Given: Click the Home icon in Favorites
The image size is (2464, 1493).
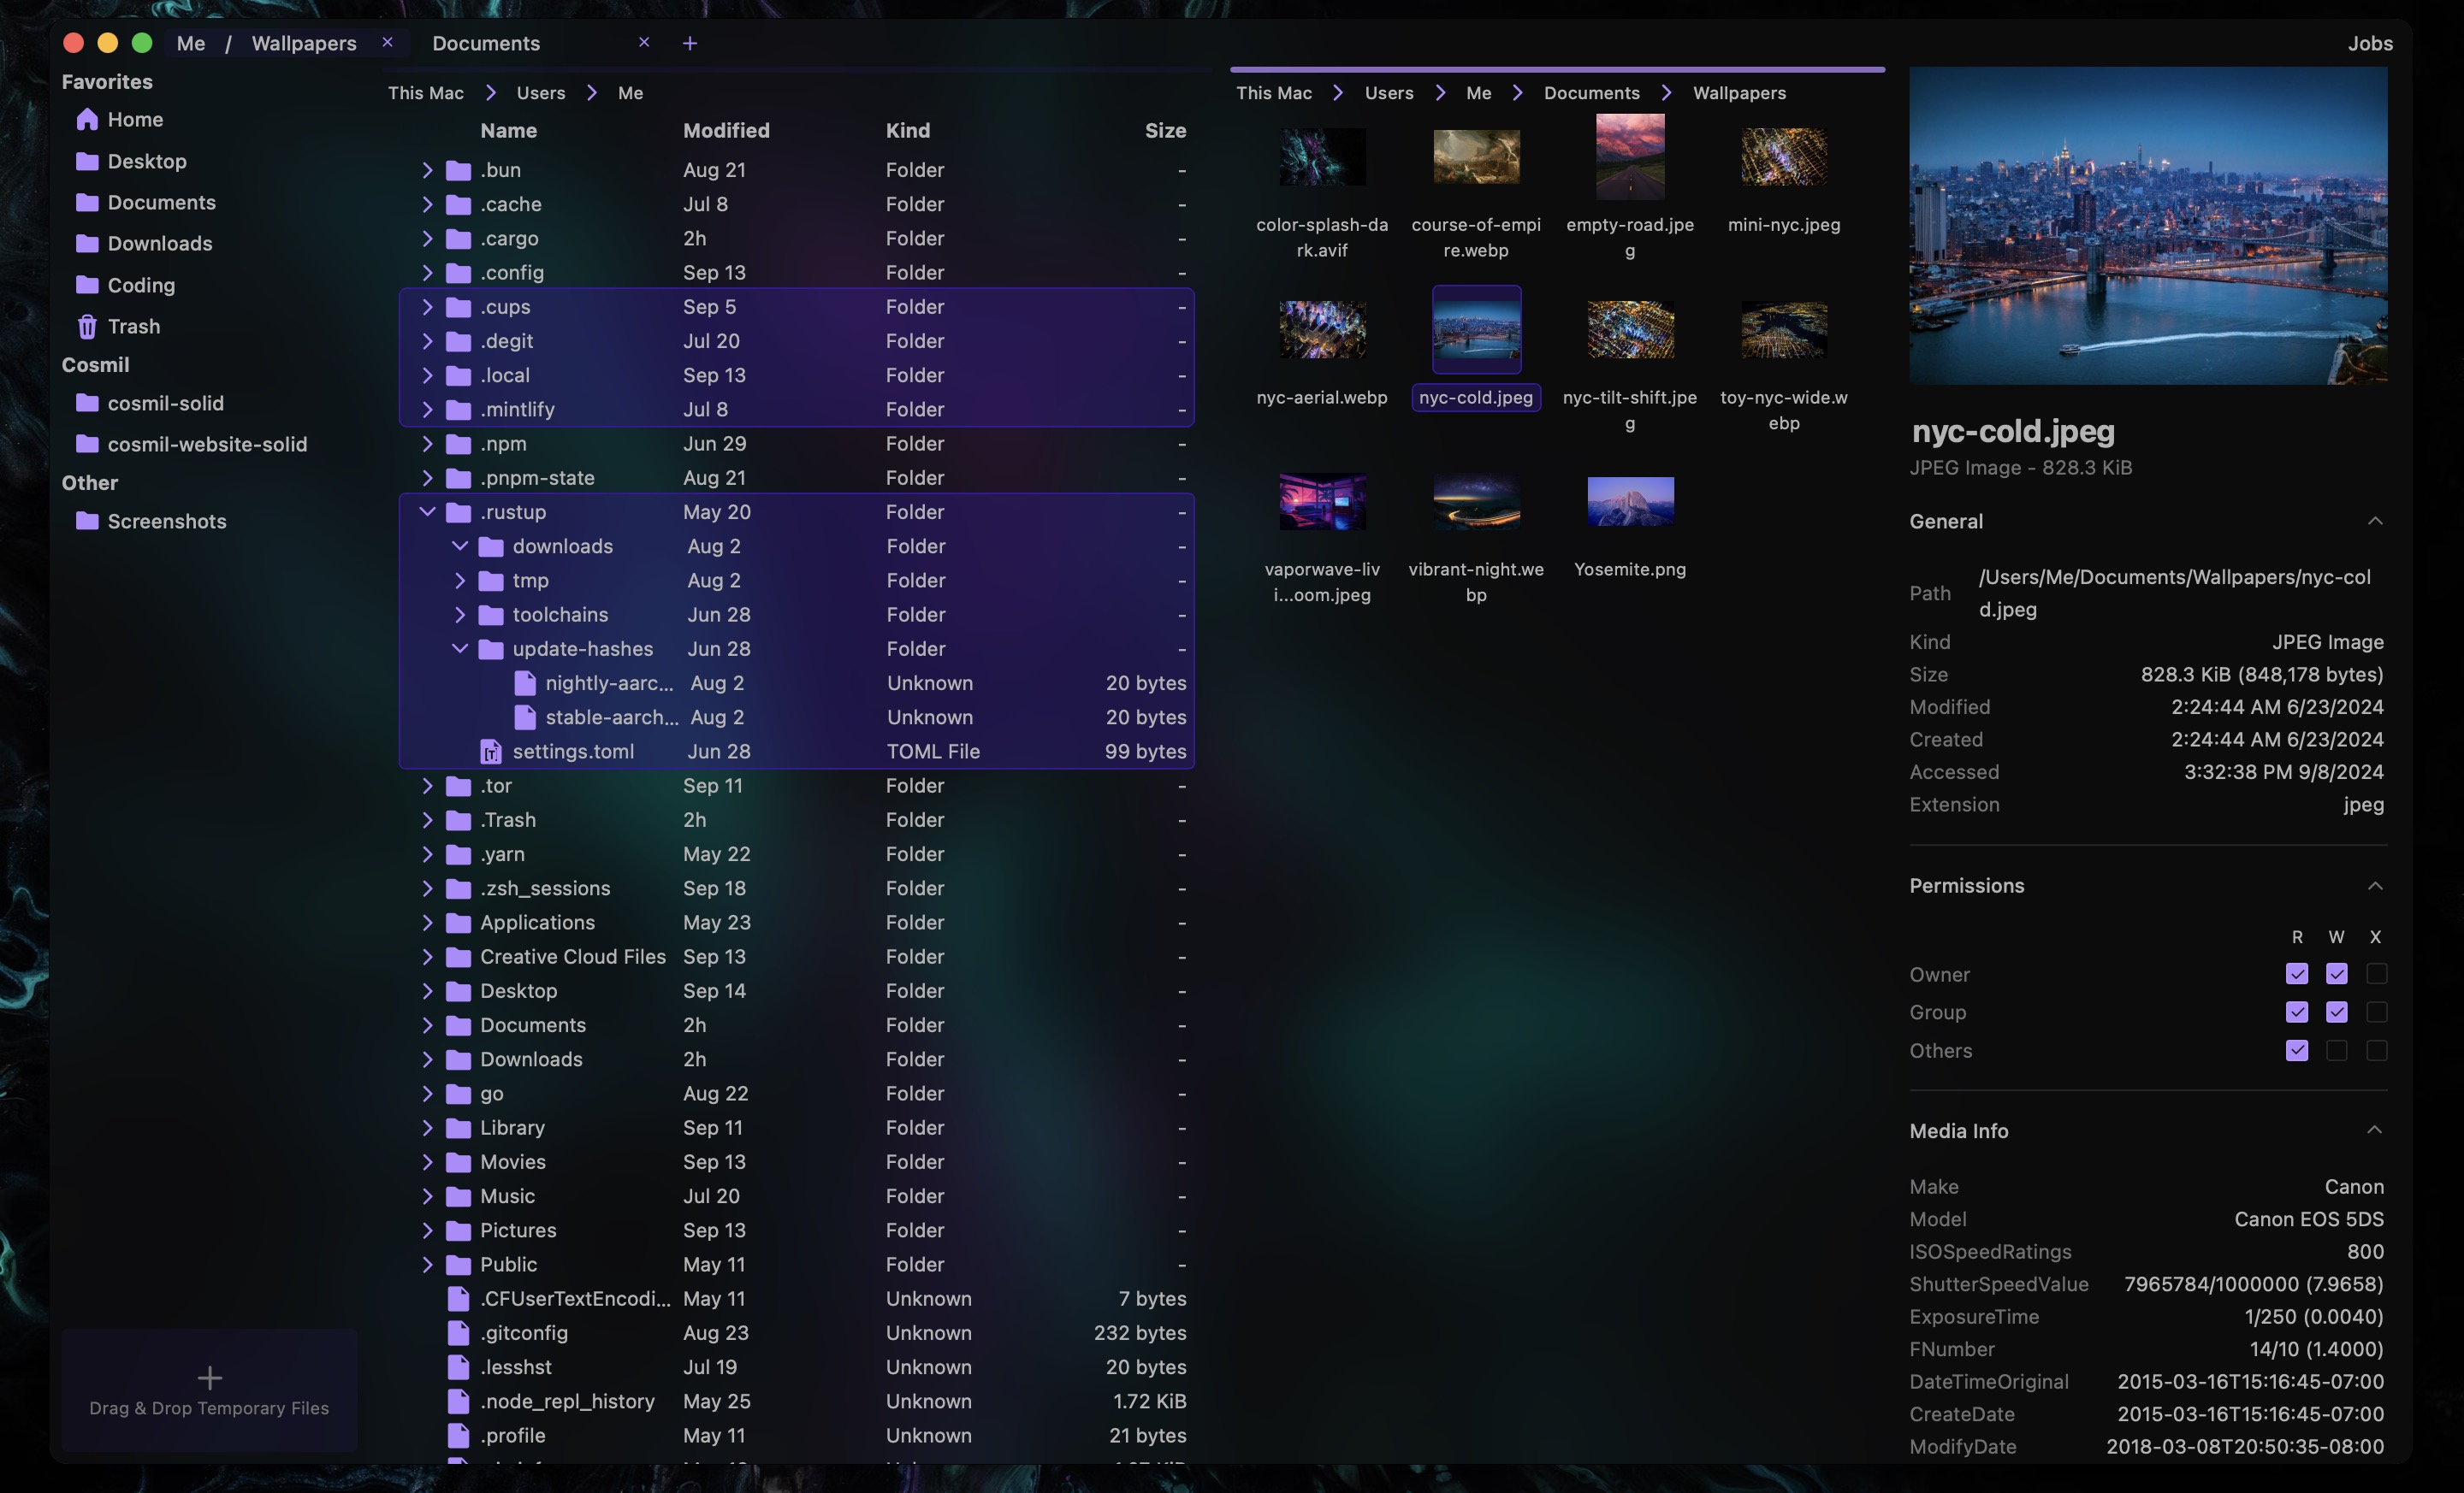Looking at the screenshot, I should pyautogui.click(x=87, y=120).
